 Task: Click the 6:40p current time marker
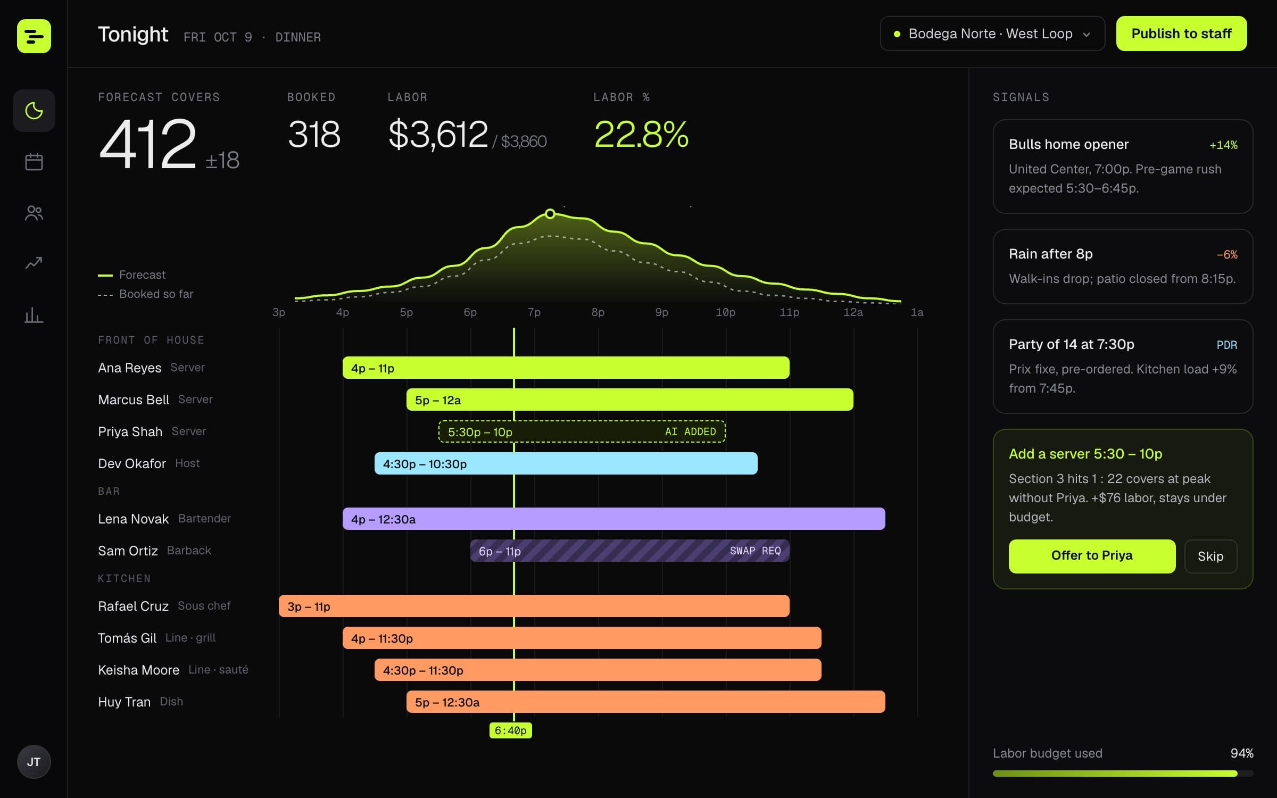click(511, 730)
